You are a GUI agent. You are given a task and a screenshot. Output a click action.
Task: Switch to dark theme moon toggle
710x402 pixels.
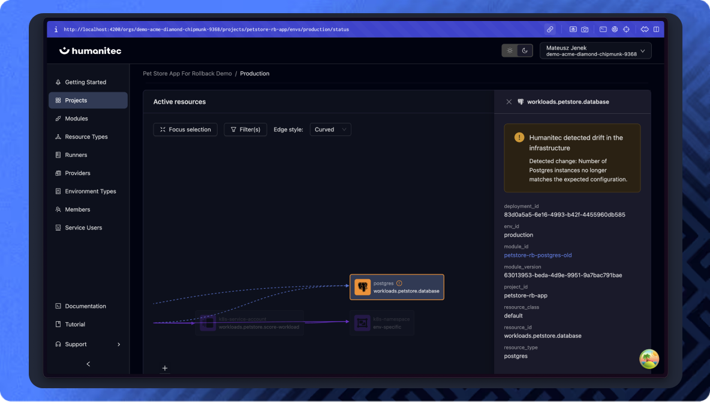[525, 51]
